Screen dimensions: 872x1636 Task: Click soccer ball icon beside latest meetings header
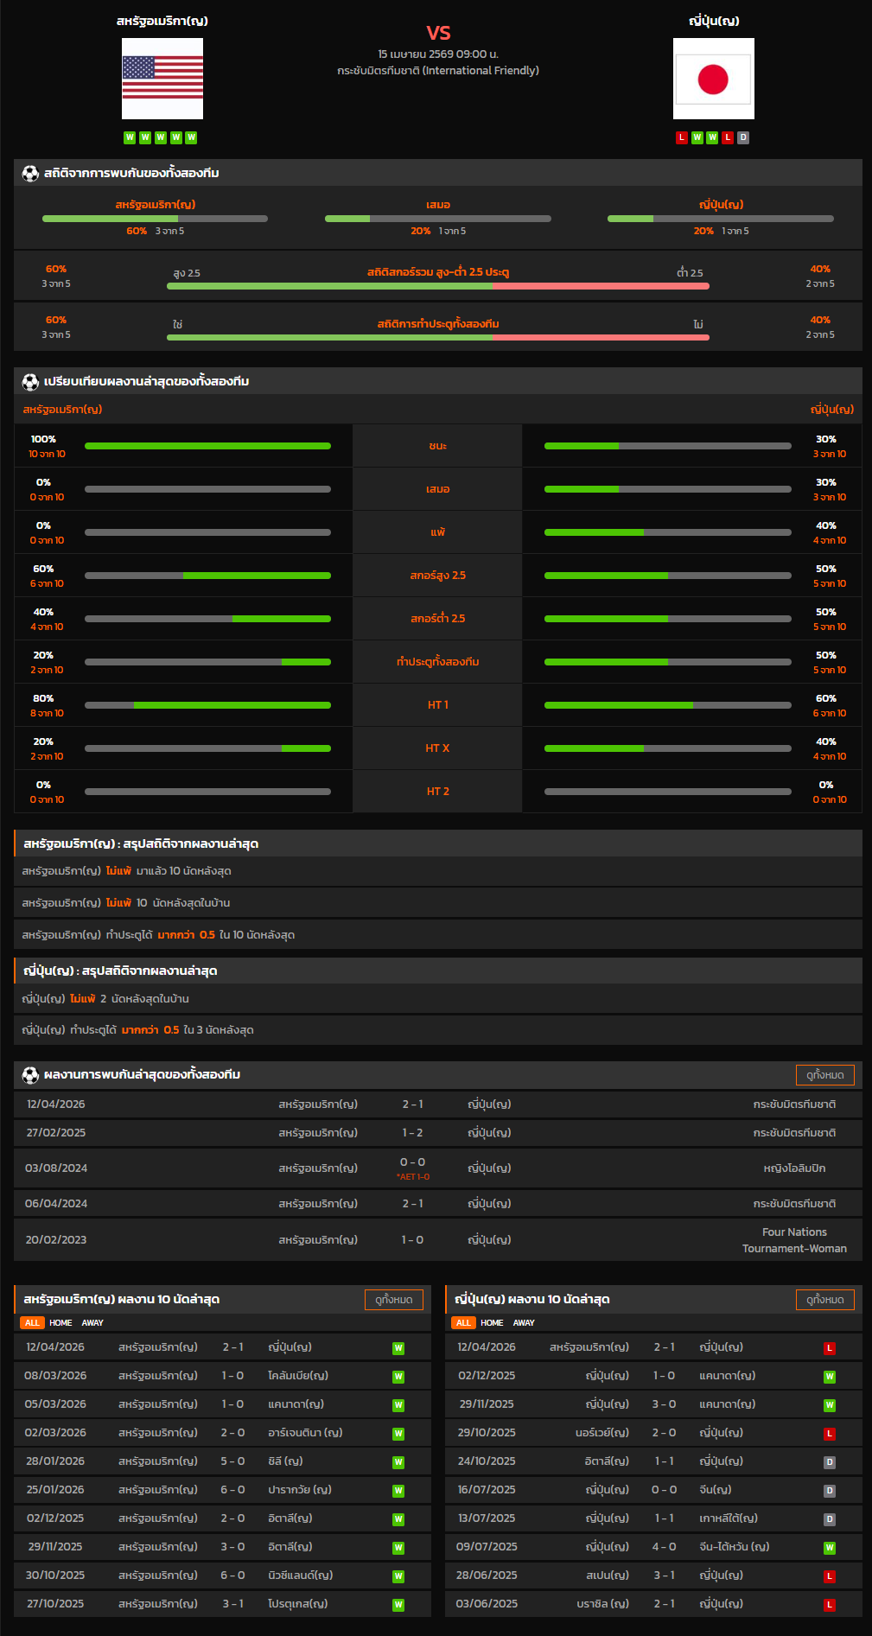pos(30,1074)
